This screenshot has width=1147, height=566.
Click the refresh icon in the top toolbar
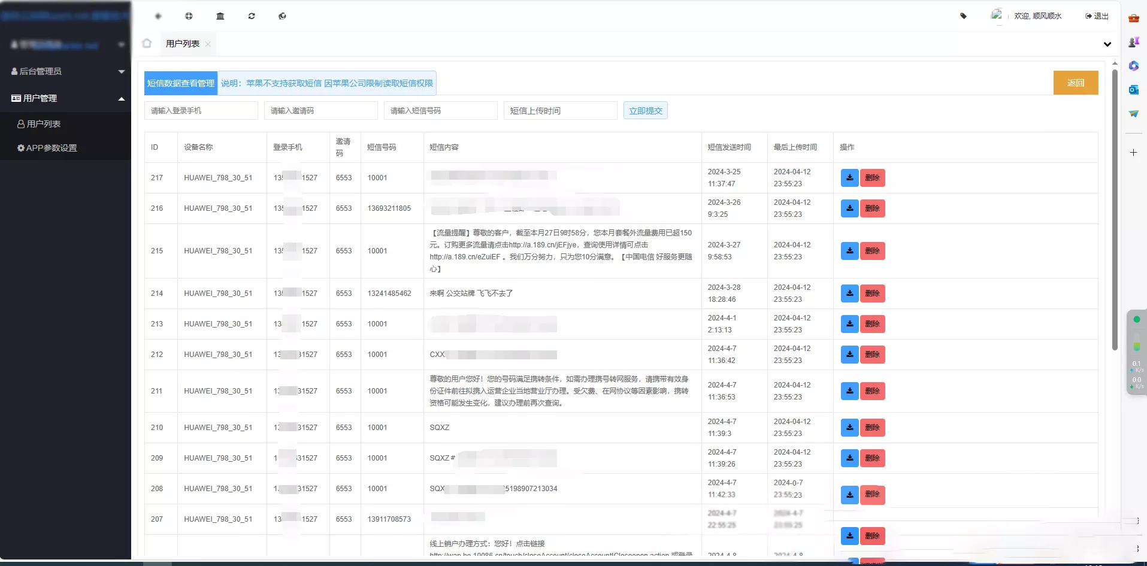(x=251, y=16)
